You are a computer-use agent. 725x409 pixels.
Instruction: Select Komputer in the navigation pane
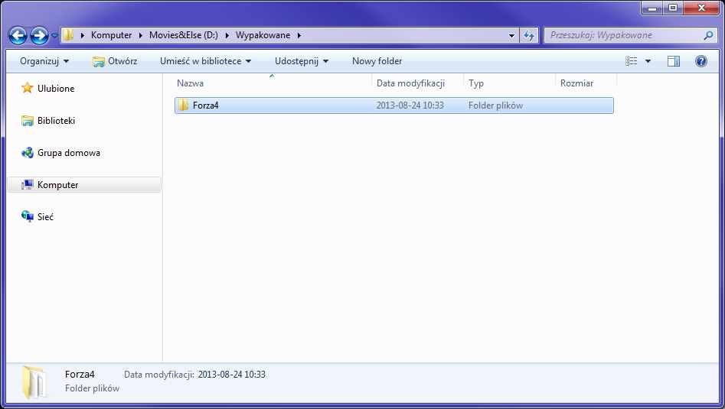click(57, 185)
